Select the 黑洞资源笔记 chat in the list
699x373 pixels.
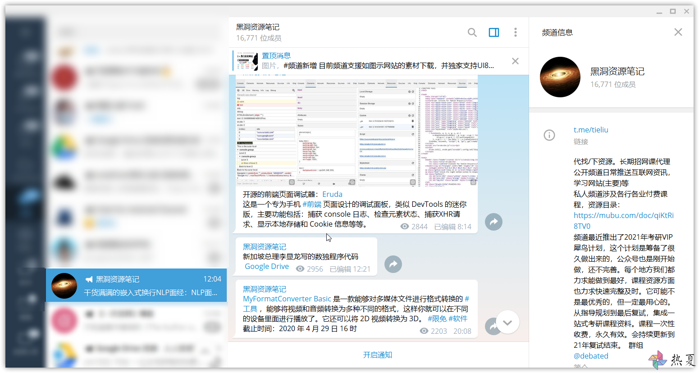pyautogui.click(x=136, y=286)
